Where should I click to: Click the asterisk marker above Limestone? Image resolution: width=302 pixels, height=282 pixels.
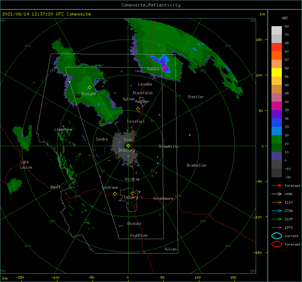point(63,126)
